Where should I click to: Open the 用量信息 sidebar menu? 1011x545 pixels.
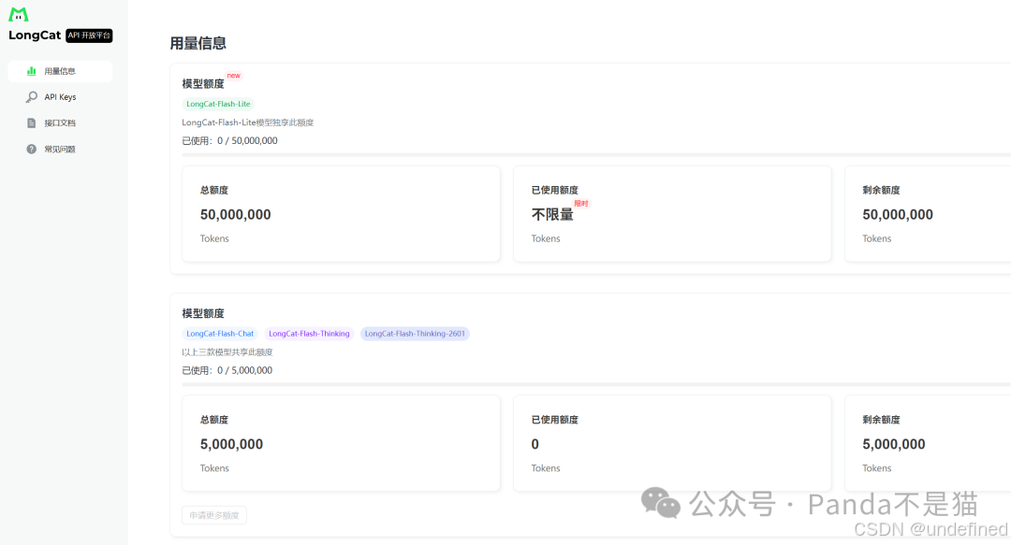[60, 71]
